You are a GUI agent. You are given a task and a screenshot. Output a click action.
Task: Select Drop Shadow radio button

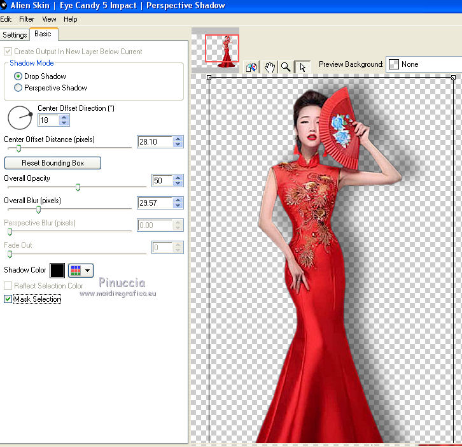(18, 76)
